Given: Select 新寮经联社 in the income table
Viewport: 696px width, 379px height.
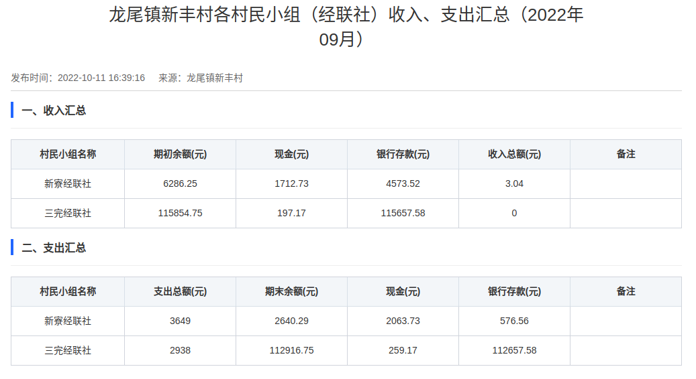Looking at the screenshot, I should coord(68,183).
